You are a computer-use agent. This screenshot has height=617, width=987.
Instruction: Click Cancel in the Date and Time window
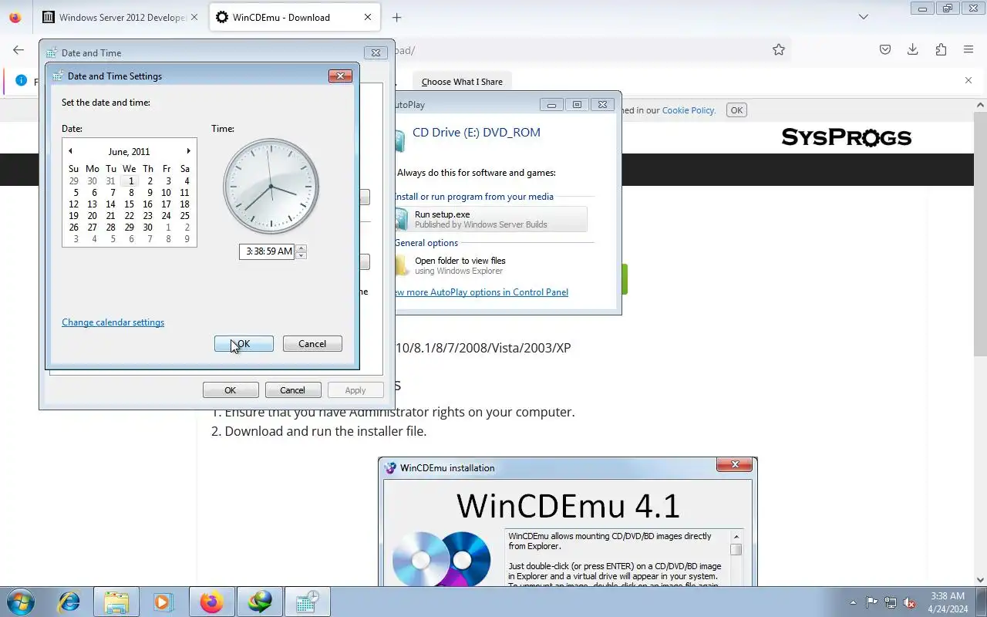pyautogui.click(x=293, y=390)
